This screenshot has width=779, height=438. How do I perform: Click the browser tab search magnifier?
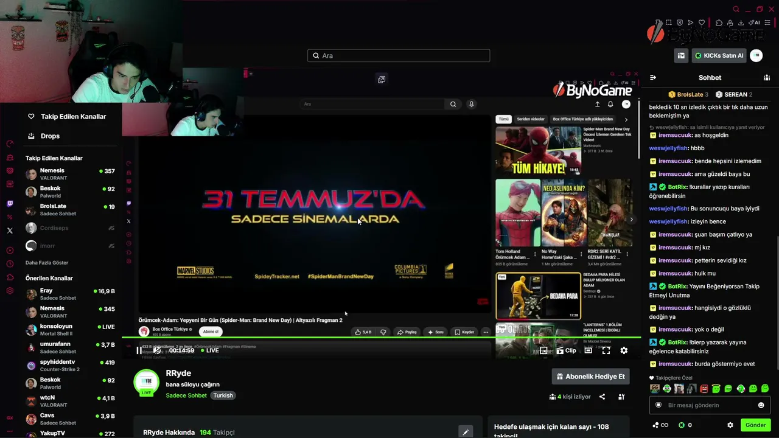736,9
